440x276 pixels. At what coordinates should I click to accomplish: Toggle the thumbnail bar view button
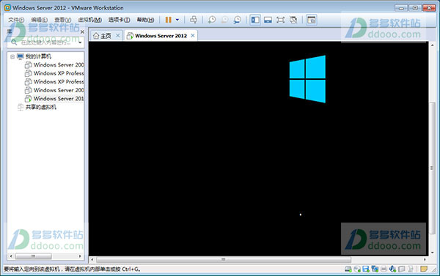tap(268, 20)
